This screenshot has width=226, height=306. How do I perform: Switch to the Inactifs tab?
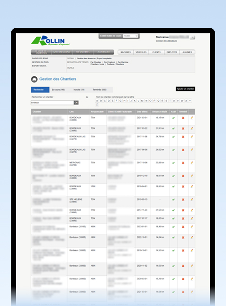click(x=79, y=89)
